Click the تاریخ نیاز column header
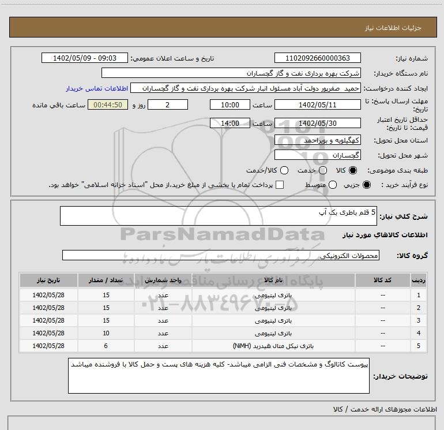The image size is (444, 430). [48, 281]
